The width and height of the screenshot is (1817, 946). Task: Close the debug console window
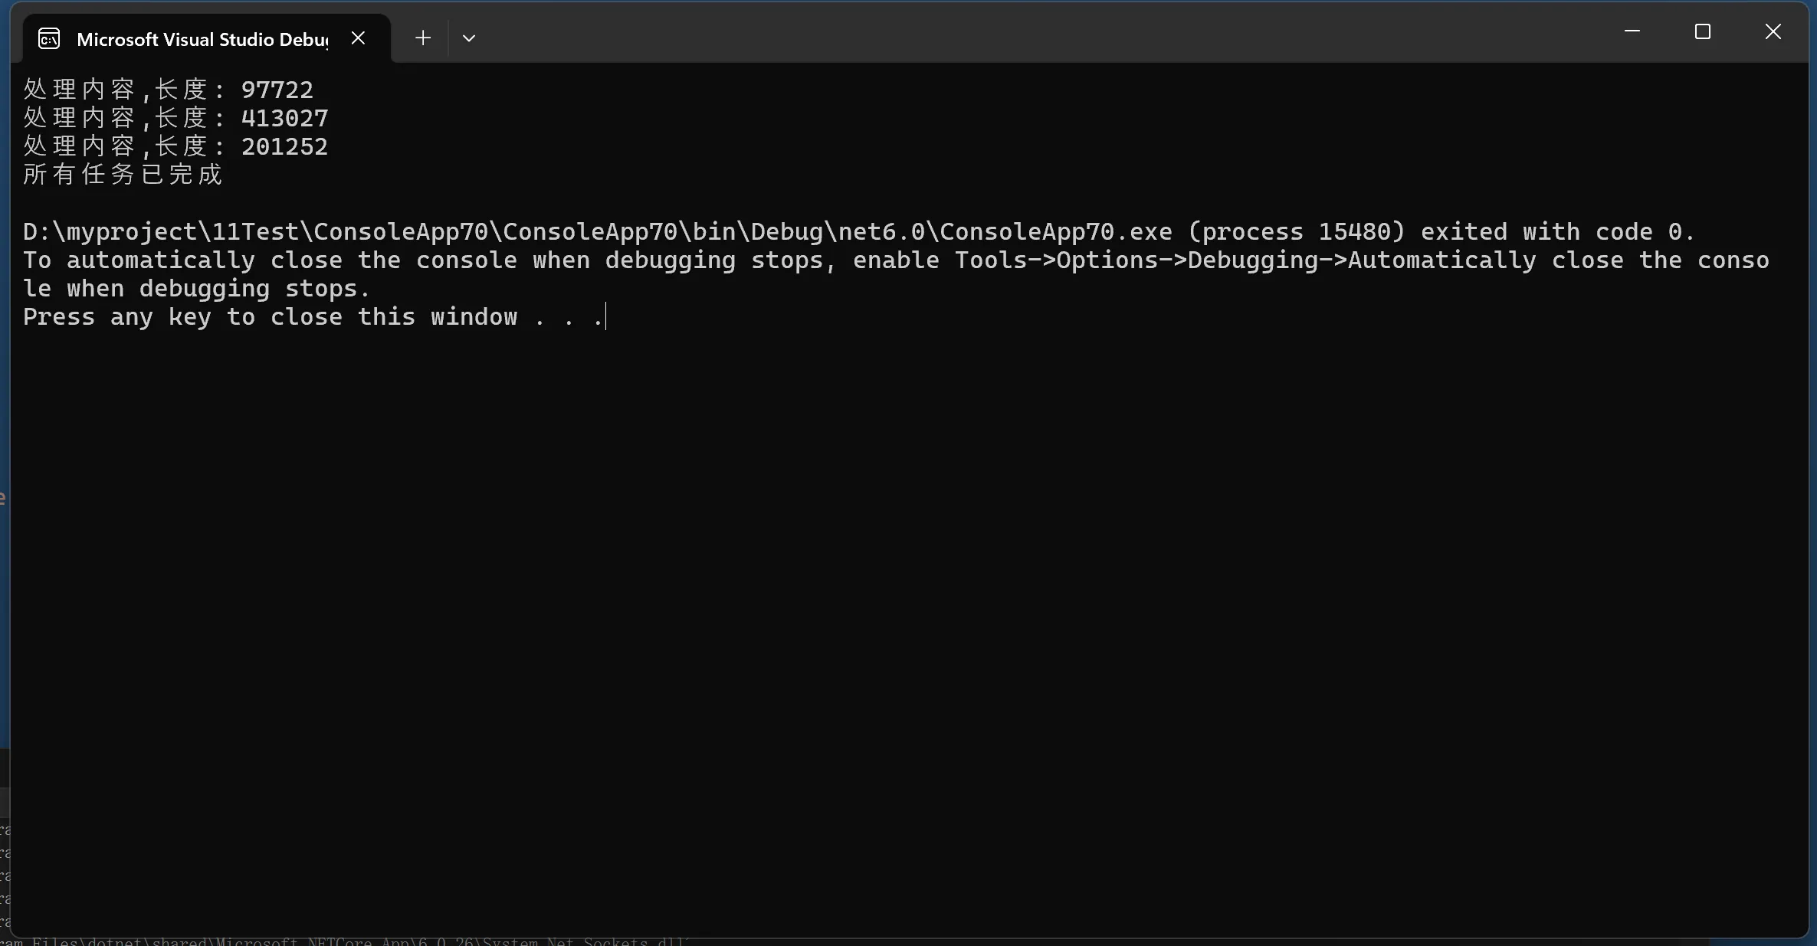point(1773,31)
